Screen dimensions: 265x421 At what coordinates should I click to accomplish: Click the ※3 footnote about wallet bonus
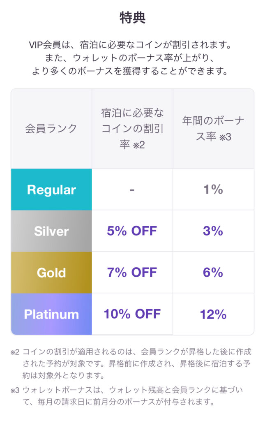(127, 396)
